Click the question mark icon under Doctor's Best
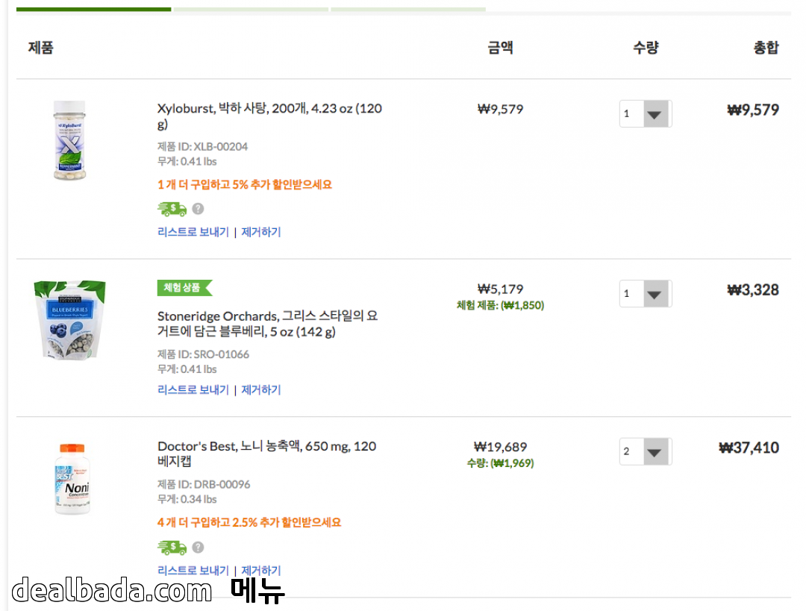 [198, 548]
